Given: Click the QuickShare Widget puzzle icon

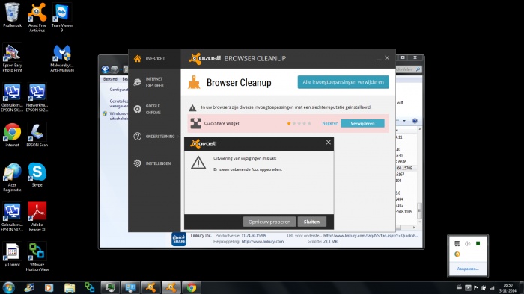Looking at the screenshot, I should click(196, 123).
